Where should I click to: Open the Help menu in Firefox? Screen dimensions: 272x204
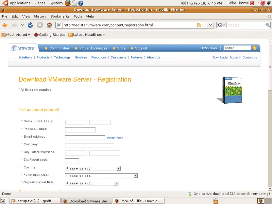[90, 16]
